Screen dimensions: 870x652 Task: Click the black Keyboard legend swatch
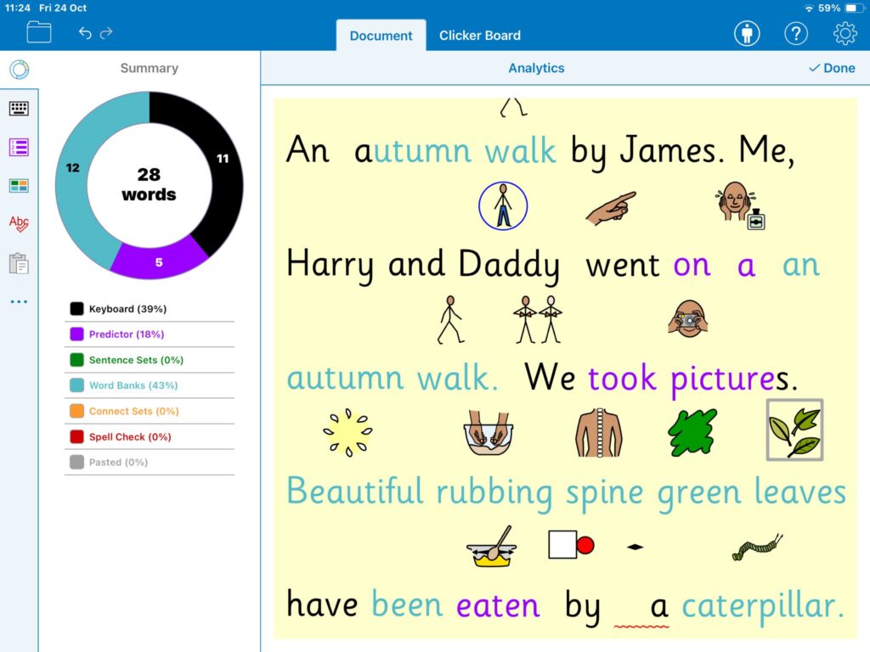pos(76,309)
